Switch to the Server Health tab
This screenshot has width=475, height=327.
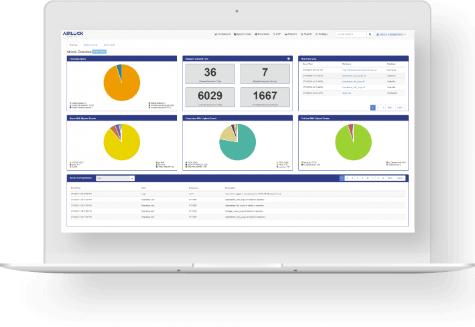click(x=109, y=45)
